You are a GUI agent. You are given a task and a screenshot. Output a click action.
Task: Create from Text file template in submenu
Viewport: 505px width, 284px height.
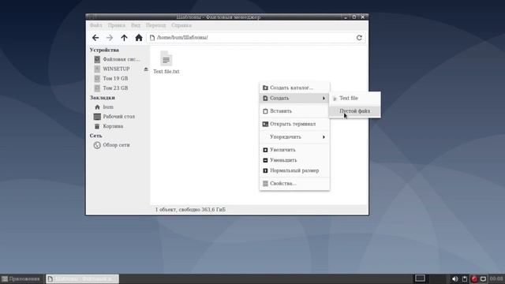coord(354,98)
